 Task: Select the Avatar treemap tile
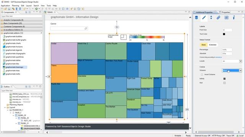(64, 53)
